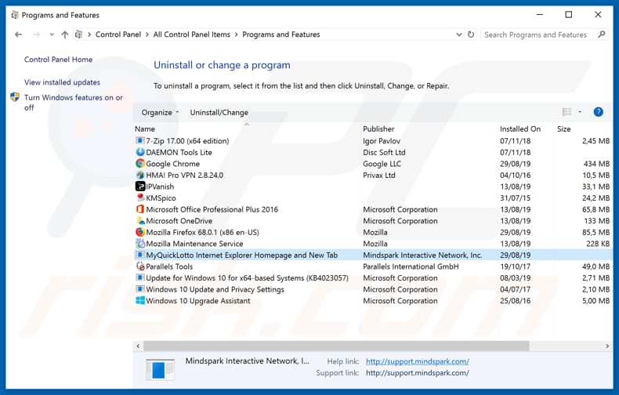Click the shield icon beside Turn Windows features
619x395 pixels.
coord(15,97)
